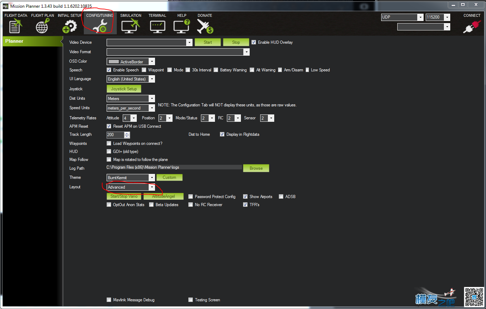Open Joystick Setup

124,89
